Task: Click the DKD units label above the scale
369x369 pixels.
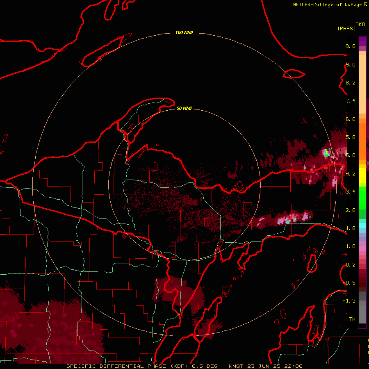Action: pos(360,25)
